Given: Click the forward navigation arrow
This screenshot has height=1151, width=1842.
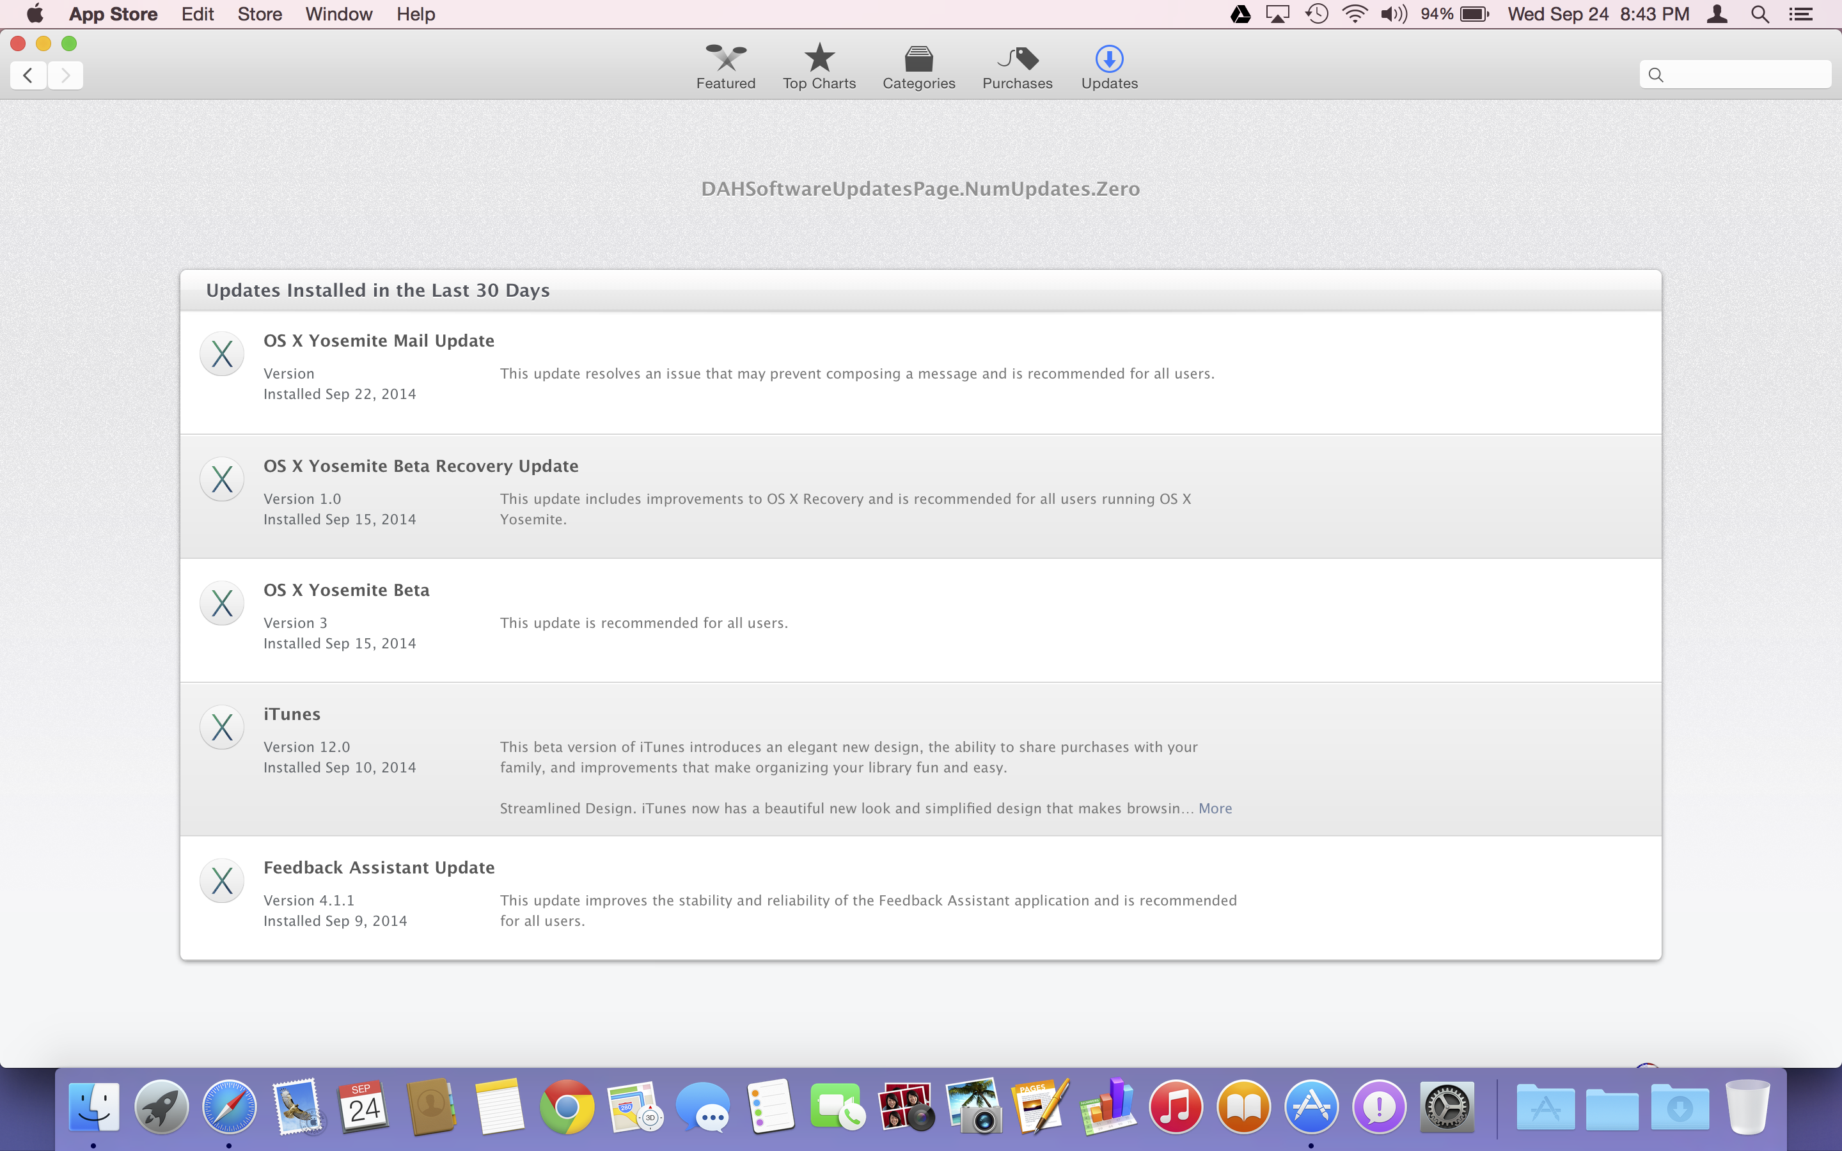Looking at the screenshot, I should click(x=65, y=75).
